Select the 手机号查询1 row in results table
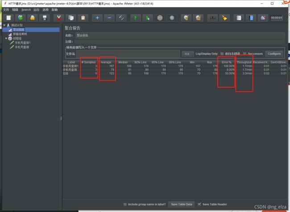290x212 pixels. [x=175, y=66]
